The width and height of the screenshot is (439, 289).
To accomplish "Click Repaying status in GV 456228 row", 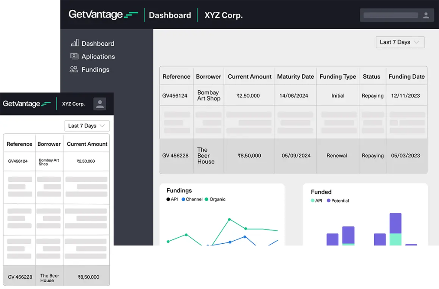I will point(373,156).
